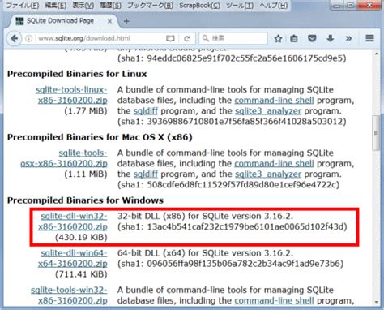The image size is (384, 310).
Task: Click the scrollbar up arrow
Action: (377, 54)
